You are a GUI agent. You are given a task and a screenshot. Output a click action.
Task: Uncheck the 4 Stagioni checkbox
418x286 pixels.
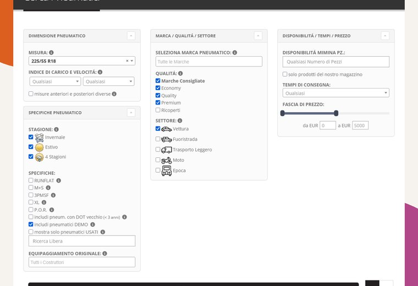coord(31,156)
